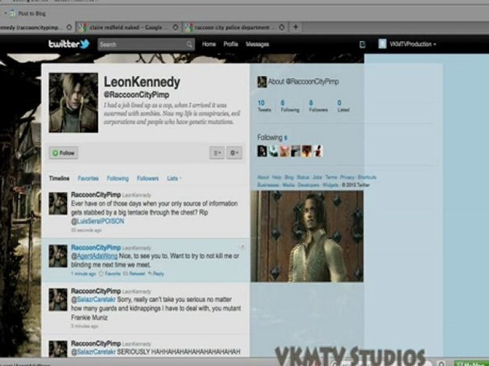This screenshot has height=366, width=489.
Task: Click the 6 Following stat
Action: pyautogui.click(x=290, y=106)
